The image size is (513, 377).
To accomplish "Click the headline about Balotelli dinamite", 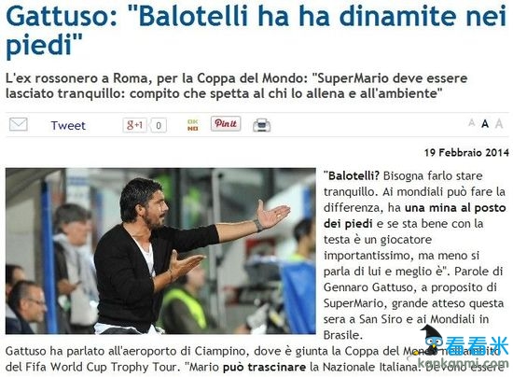I will [256, 30].
